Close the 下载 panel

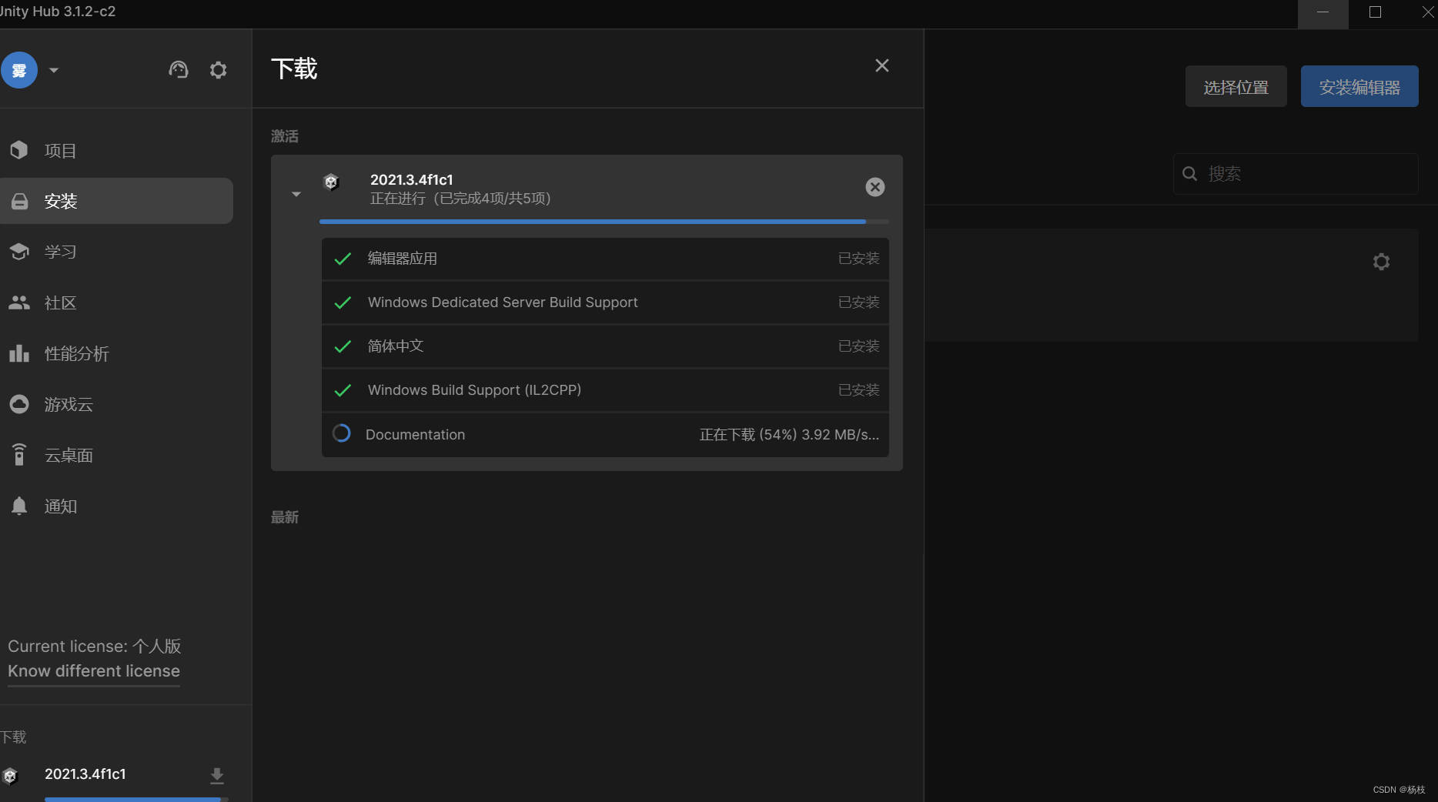tap(882, 65)
